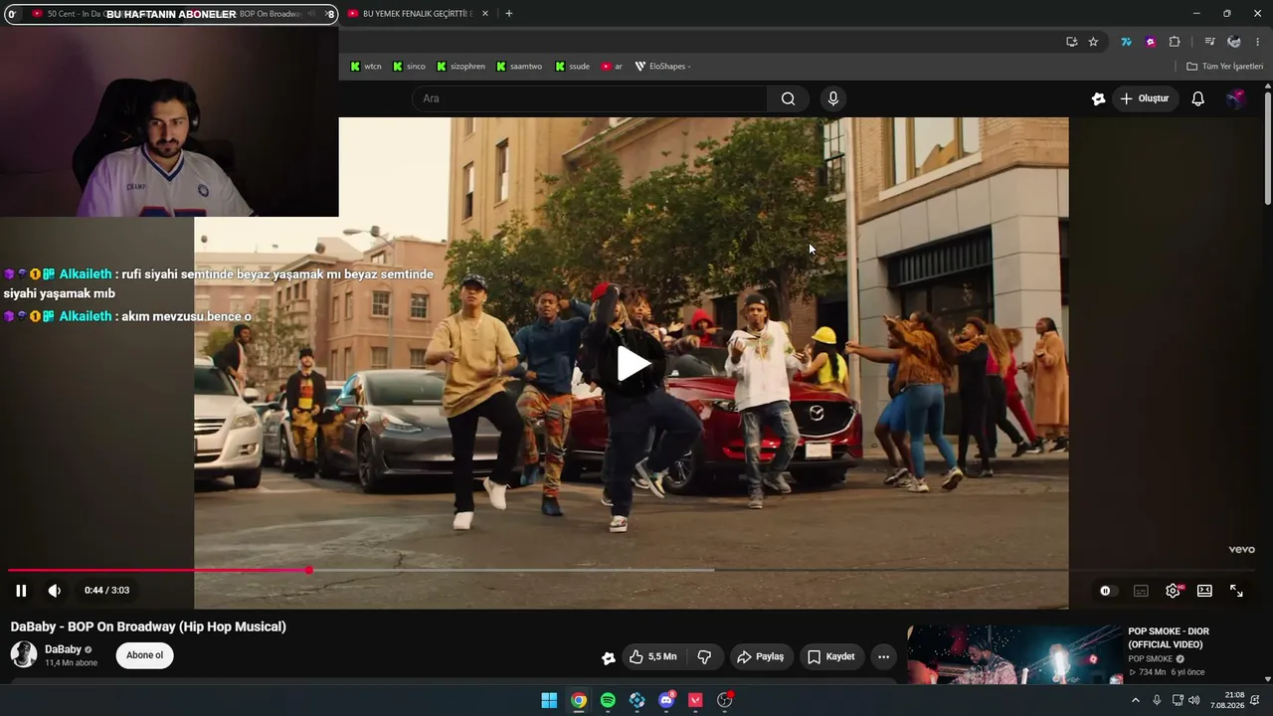Viewport: 1273px width, 716px height.
Task: Open the purple extension icon in toolbar
Action: click(x=1151, y=42)
